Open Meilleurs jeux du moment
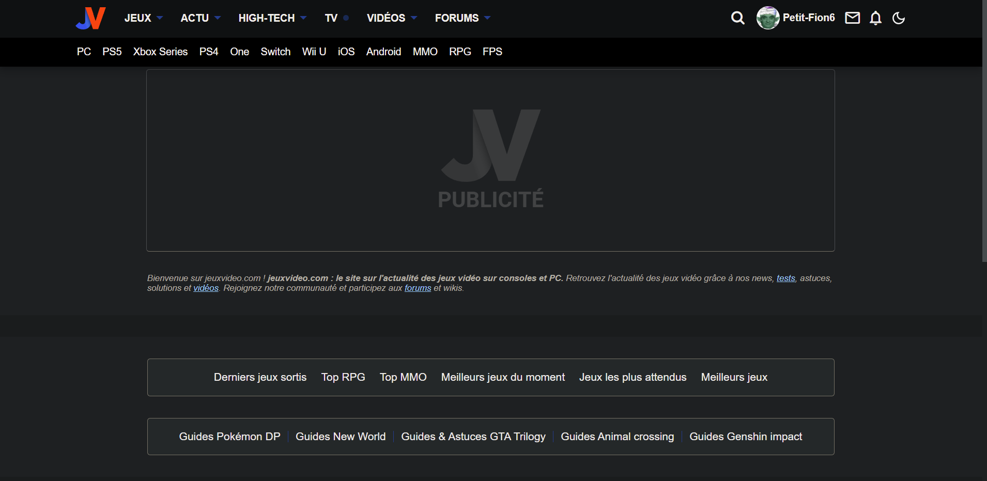 point(503,377)
